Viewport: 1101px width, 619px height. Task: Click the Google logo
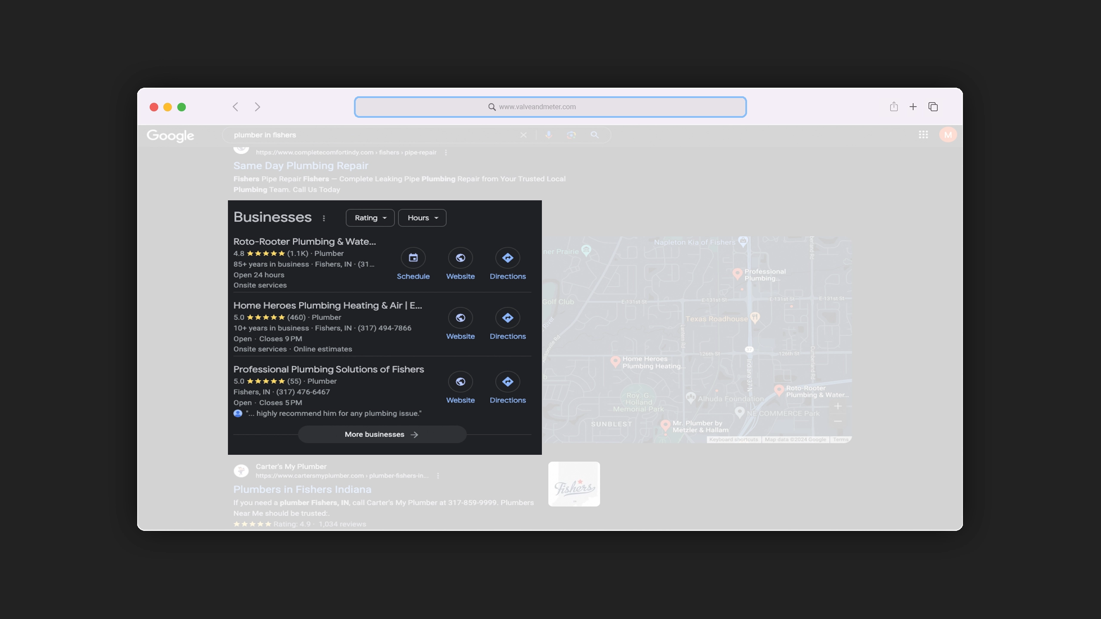170,135
